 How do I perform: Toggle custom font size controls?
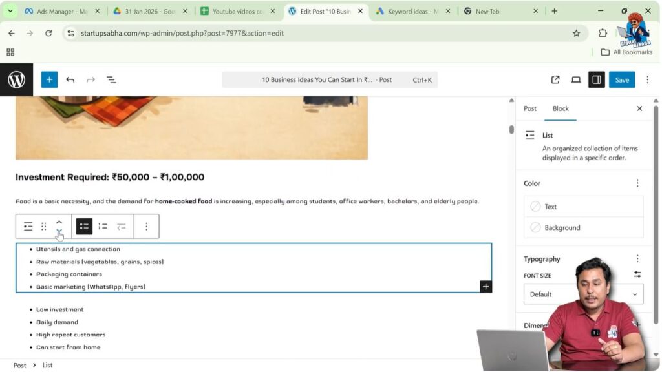(637, 274)
